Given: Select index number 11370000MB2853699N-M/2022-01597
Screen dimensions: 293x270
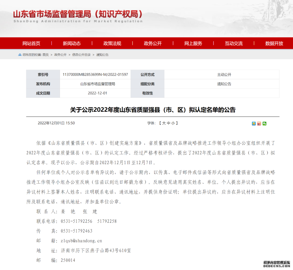Looking at the screenshot, I should click(95, 75).
